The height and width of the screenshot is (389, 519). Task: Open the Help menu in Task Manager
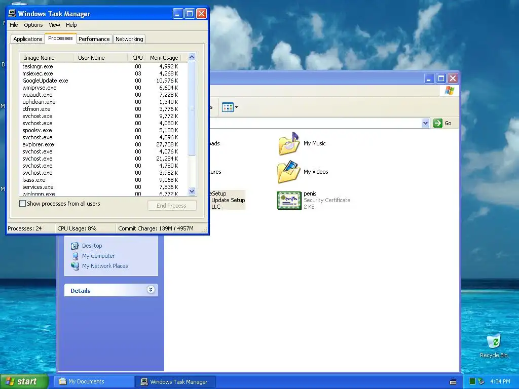pyautogui.click(x=71, y=25)
